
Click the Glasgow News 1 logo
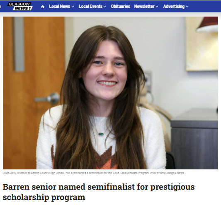pyautogui.click(x=20, y=6)
